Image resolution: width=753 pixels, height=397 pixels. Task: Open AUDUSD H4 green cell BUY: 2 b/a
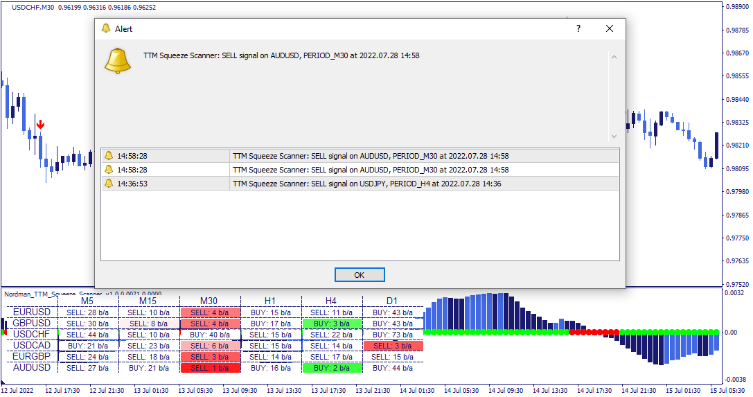(333, 368)
